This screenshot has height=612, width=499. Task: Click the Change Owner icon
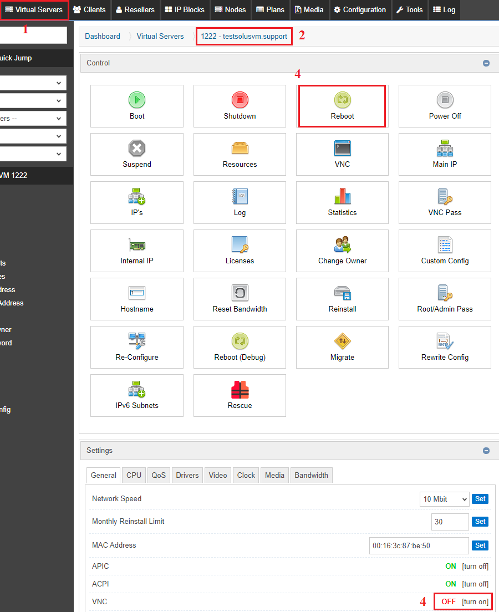(342, 244)
